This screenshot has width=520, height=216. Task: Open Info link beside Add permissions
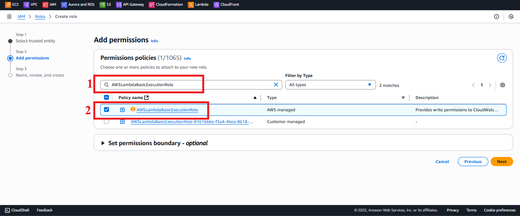click(x=154, y=41)
